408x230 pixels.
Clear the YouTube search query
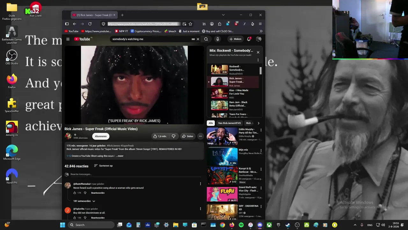tap(198, 39)
